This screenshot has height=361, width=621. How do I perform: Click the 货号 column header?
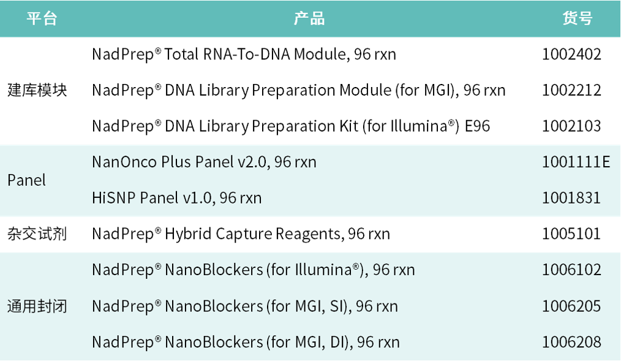tap(578, 18)
